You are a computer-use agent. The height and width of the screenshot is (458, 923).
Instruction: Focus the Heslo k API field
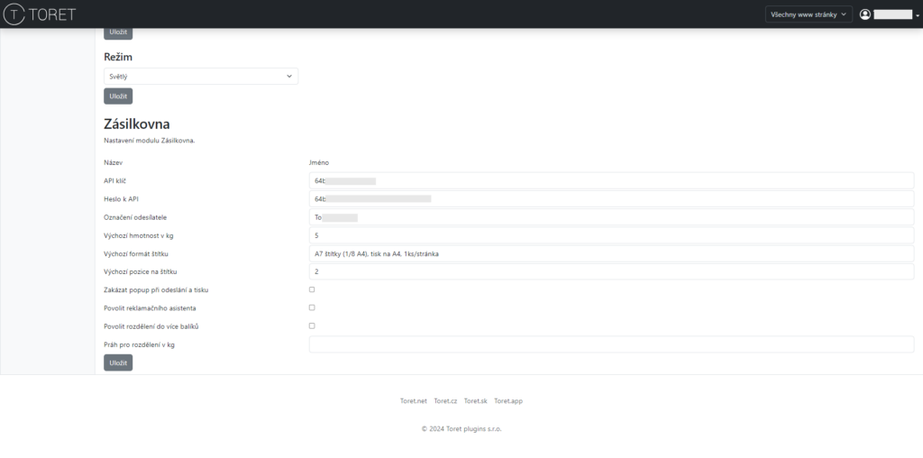[611, 199]
